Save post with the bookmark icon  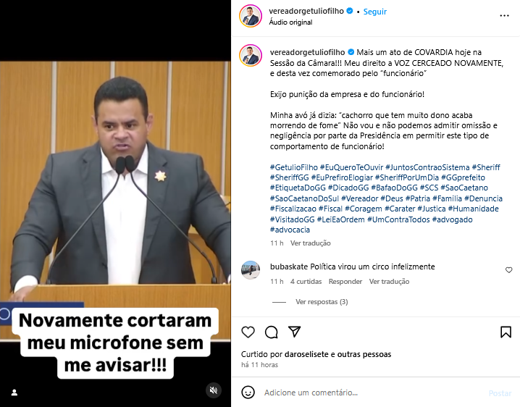[x=506, y=332]
